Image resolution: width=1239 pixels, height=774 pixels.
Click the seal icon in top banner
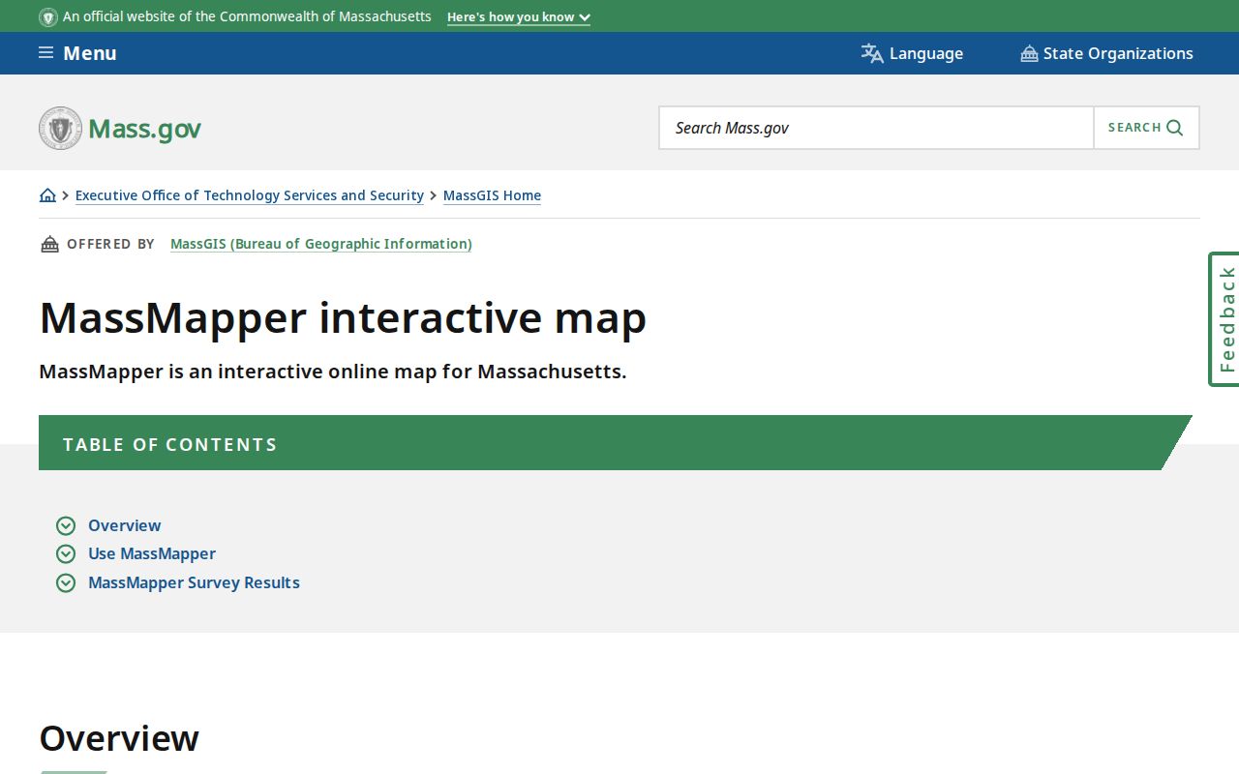pos(48,16)
